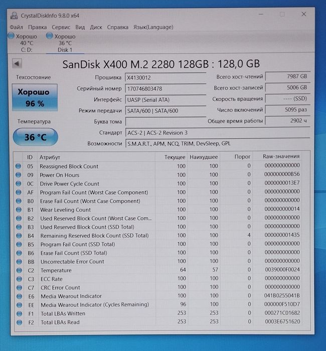Click the serial number field 170746803478

[x=166, y=89]
